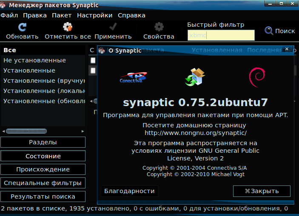Viewport: 299px width, 216px height.
Task: Click the synaptic 0.75.2ubuntu7 version heading
Action: click(195, 103)
